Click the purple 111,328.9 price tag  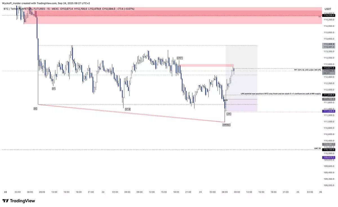(329, 111)
